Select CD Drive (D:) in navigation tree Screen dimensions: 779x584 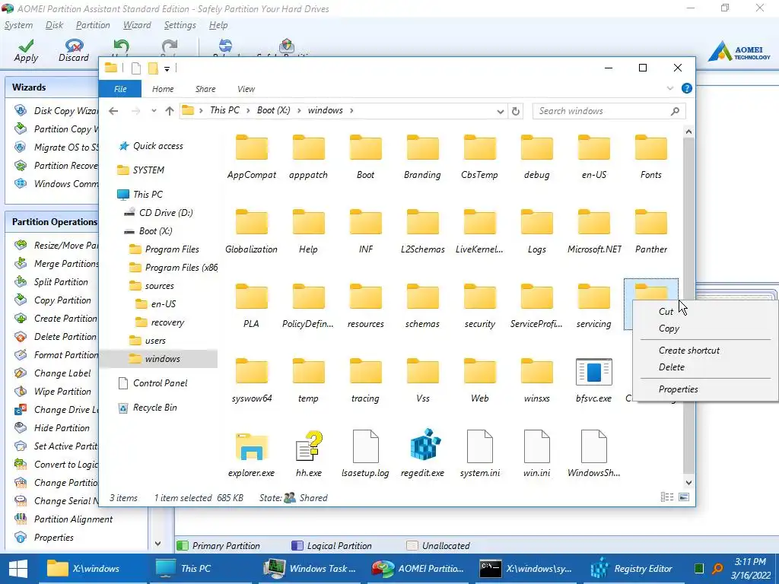(166, 213)
